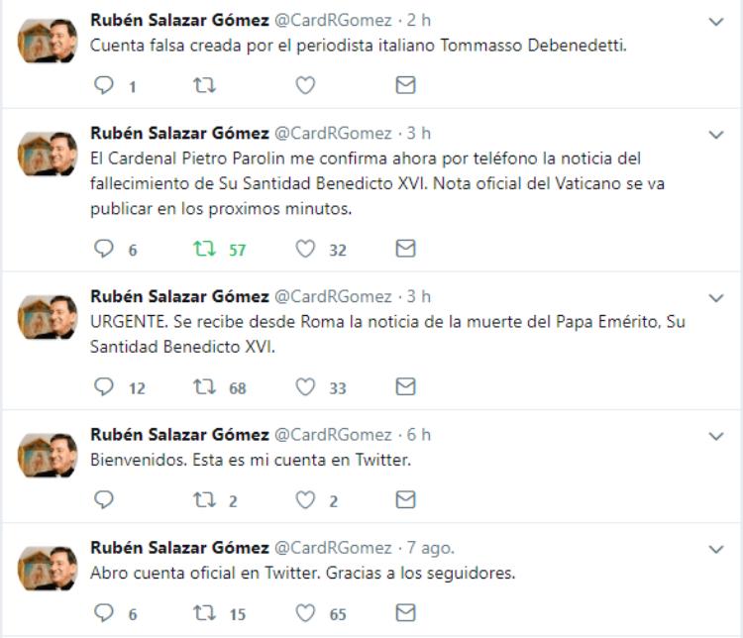The width and height of the screenshot is (743, 638).
Task: Message the 'Bienvenidos' tweet to someone
Action: point(405,500)
